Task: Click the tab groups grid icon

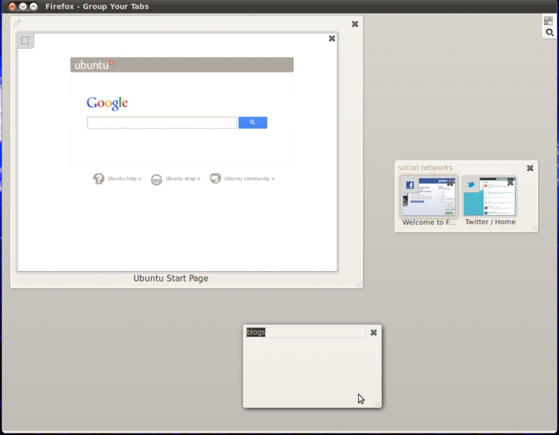Action: click(x=548, y=21)
